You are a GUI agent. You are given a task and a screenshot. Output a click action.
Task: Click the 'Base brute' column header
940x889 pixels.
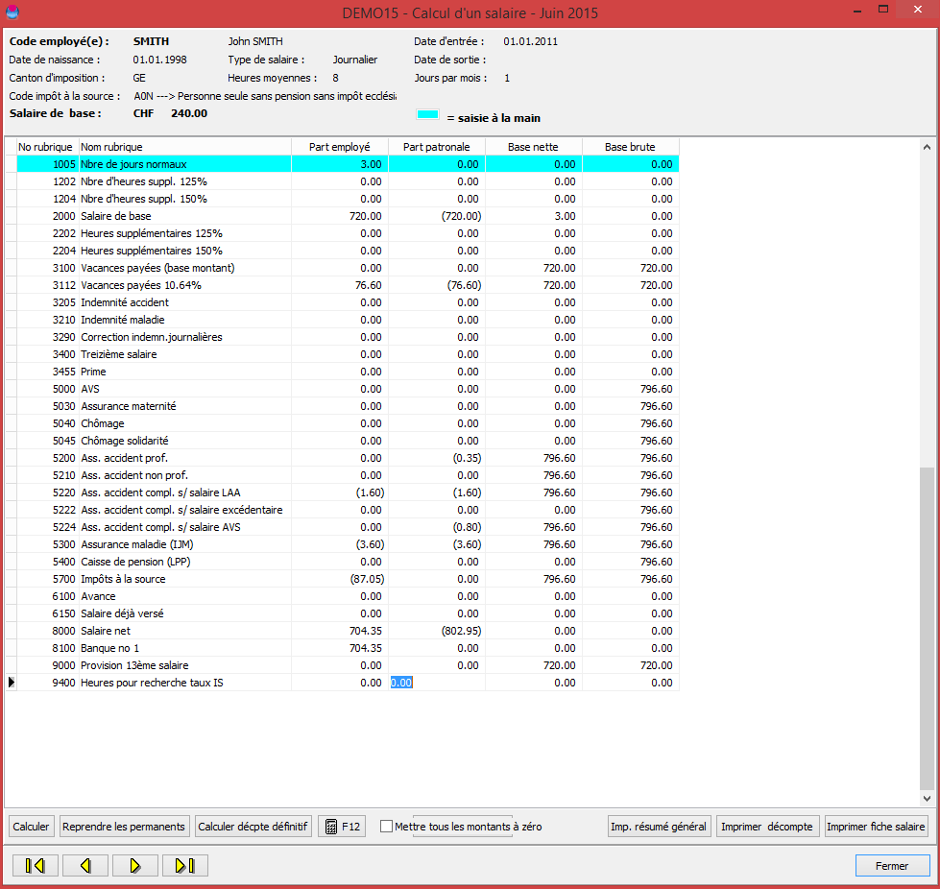tap(630, 147)
